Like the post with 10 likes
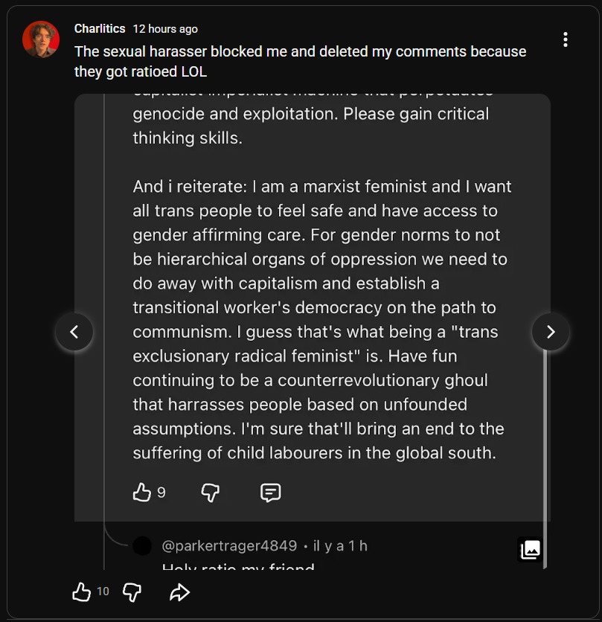Image resolution: width=602 pixels, height=622 pixels. [x=81, y=592]
